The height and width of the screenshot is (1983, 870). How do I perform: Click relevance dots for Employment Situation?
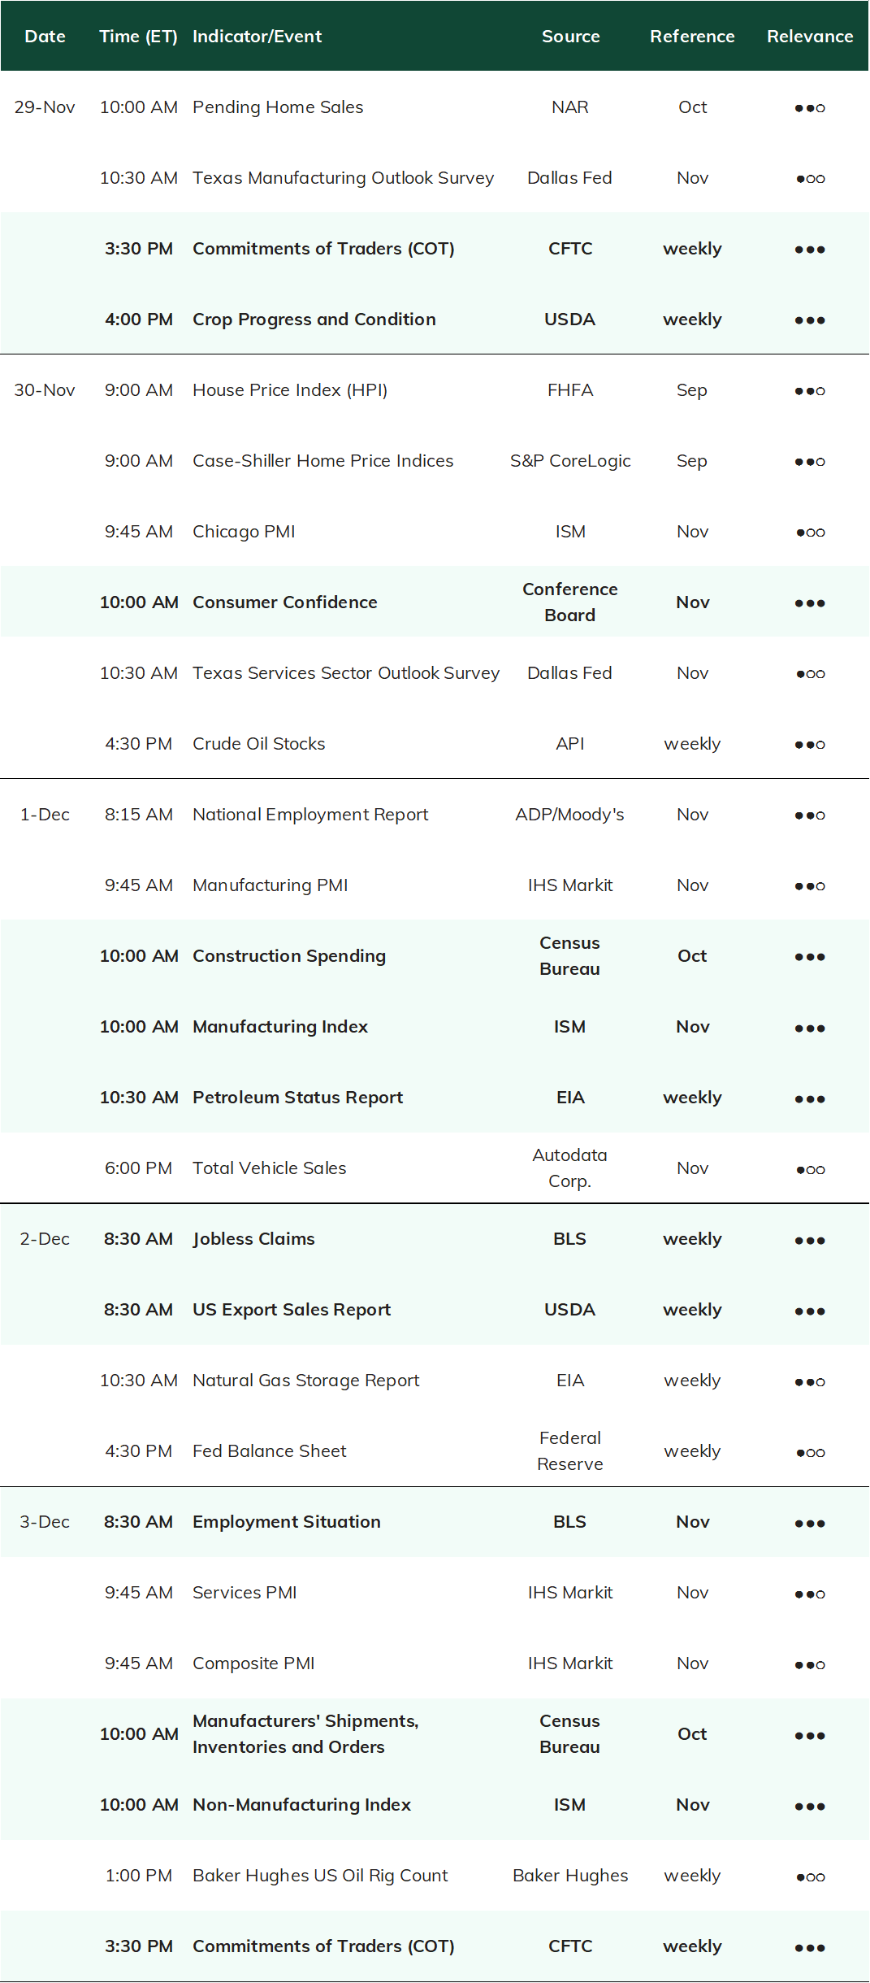(810, 1523)
